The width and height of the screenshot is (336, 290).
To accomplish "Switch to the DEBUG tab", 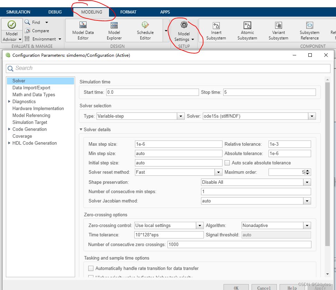I will click(x=55, y=12).
